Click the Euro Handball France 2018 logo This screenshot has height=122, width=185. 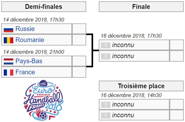(43, 100)
